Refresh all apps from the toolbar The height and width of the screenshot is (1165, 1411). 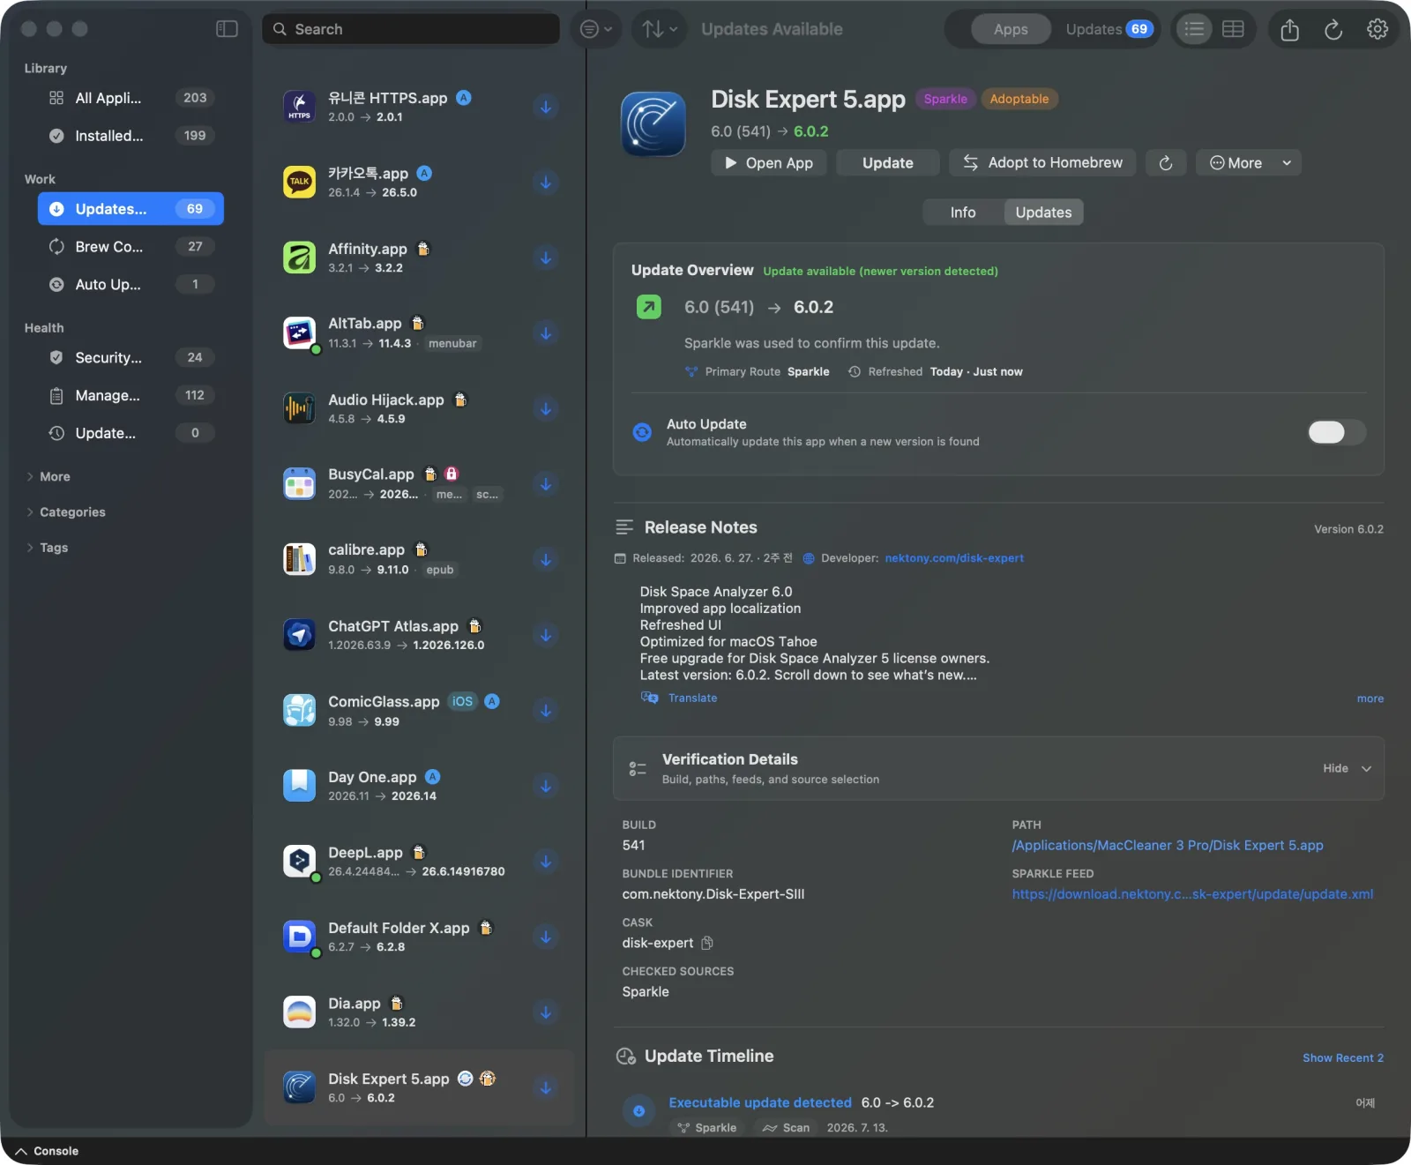pyautogui.click(x=1333, y=29)
